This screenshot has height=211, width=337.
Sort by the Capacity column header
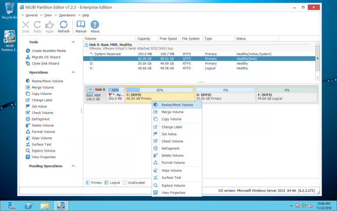(x=147, y=39)
